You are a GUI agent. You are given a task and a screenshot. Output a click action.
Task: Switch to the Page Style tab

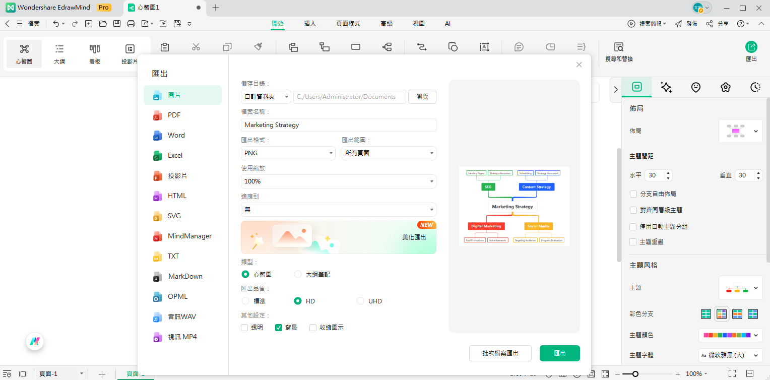pos(348,24)
